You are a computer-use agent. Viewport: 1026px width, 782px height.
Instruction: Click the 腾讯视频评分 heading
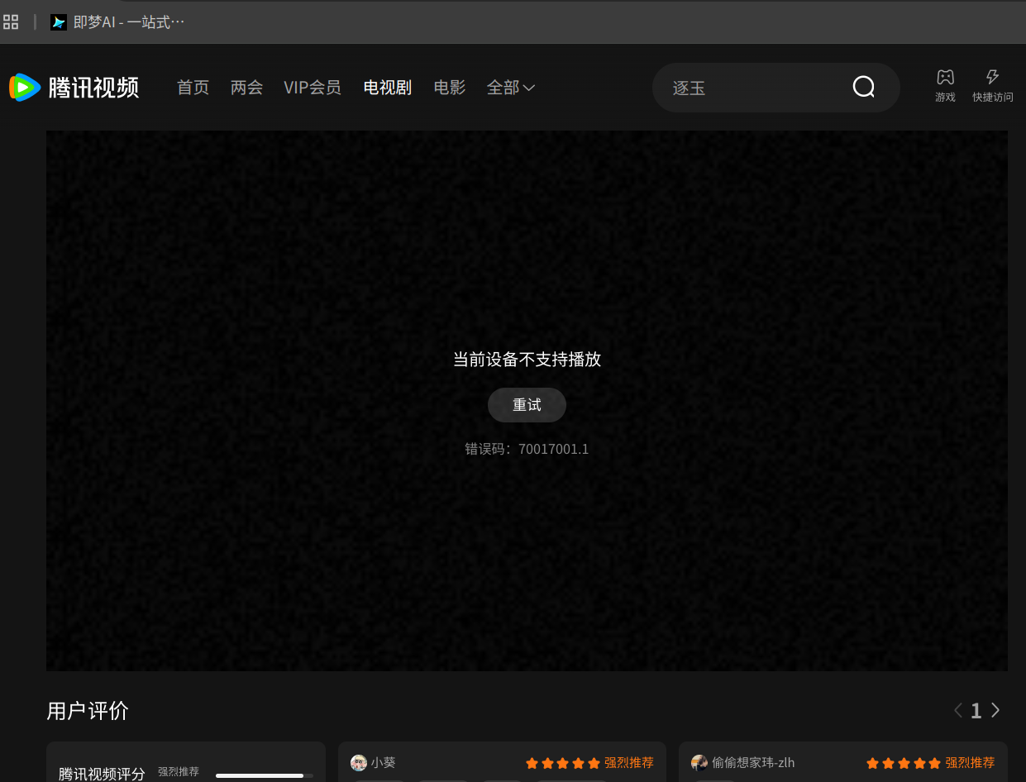(x=102, y=774)
